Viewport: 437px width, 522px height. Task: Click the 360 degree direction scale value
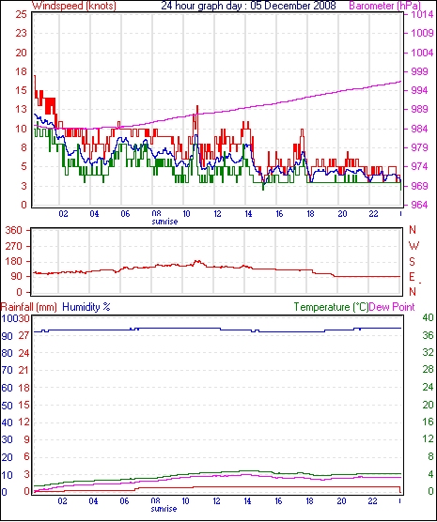coord(14,230)
